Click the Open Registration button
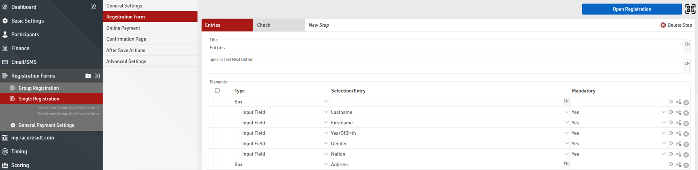 coord(631,9)
